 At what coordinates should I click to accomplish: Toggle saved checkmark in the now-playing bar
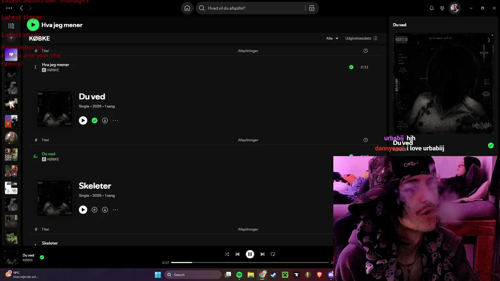tap(42, 257)
